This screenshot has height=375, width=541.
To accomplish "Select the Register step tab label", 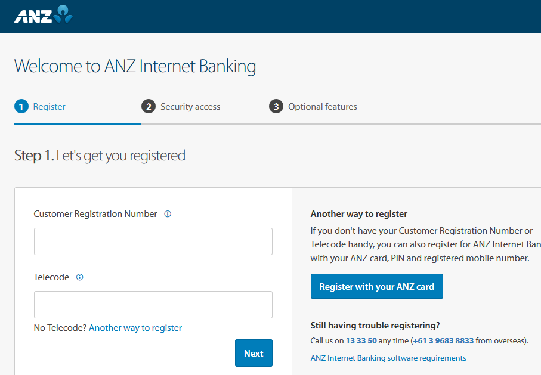I will point(50,107).
